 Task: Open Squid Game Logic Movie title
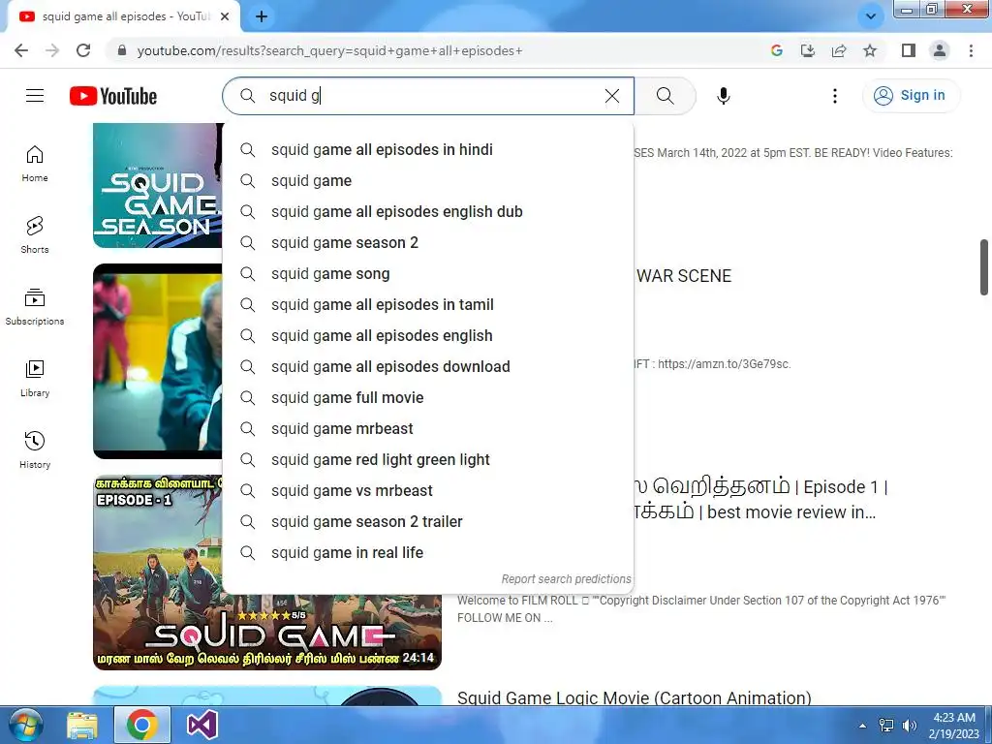point(634,697)
